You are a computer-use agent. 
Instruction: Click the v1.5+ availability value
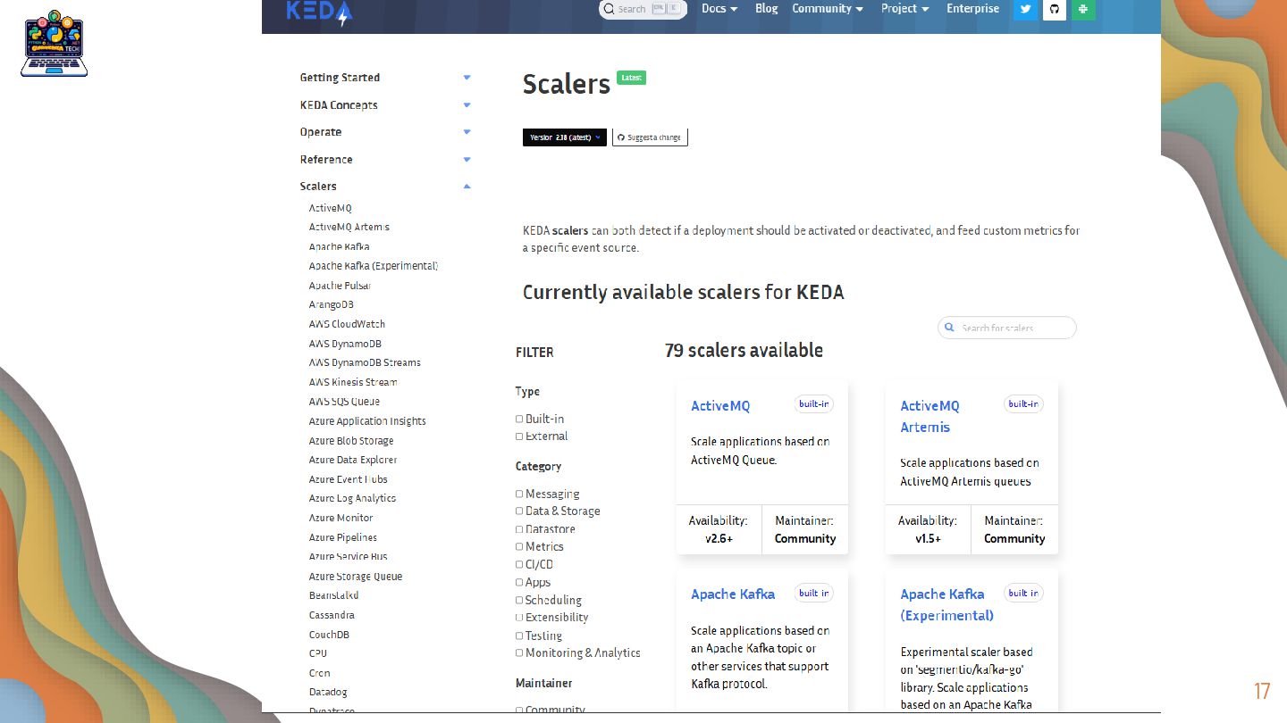click(928, 539)
